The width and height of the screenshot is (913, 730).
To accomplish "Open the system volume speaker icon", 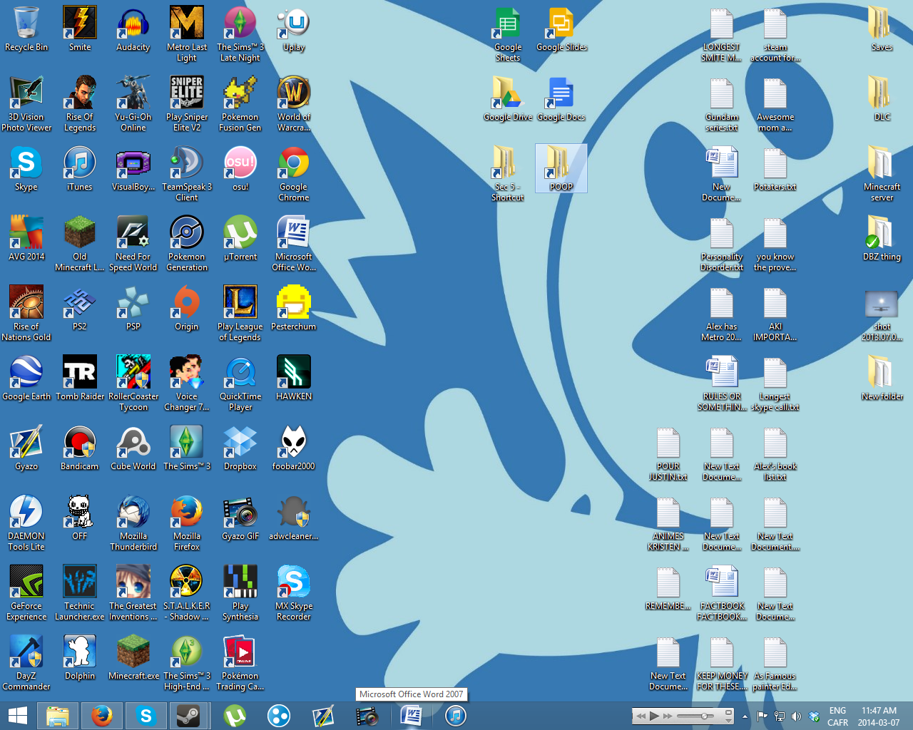I will (796, 716).
